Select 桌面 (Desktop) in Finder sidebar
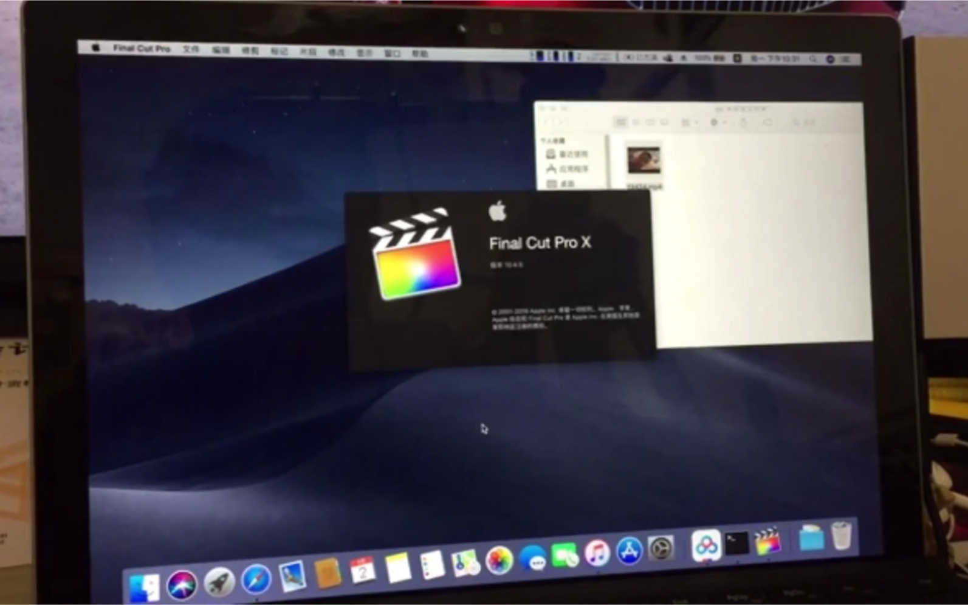 [x=560, y=183]
